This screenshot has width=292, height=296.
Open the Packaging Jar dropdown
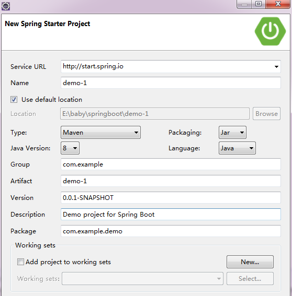(x=232, y=132)
